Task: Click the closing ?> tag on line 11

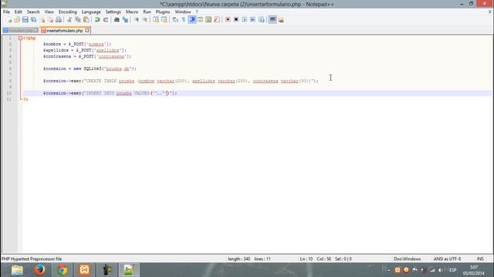Action: (x=25, y=99)
